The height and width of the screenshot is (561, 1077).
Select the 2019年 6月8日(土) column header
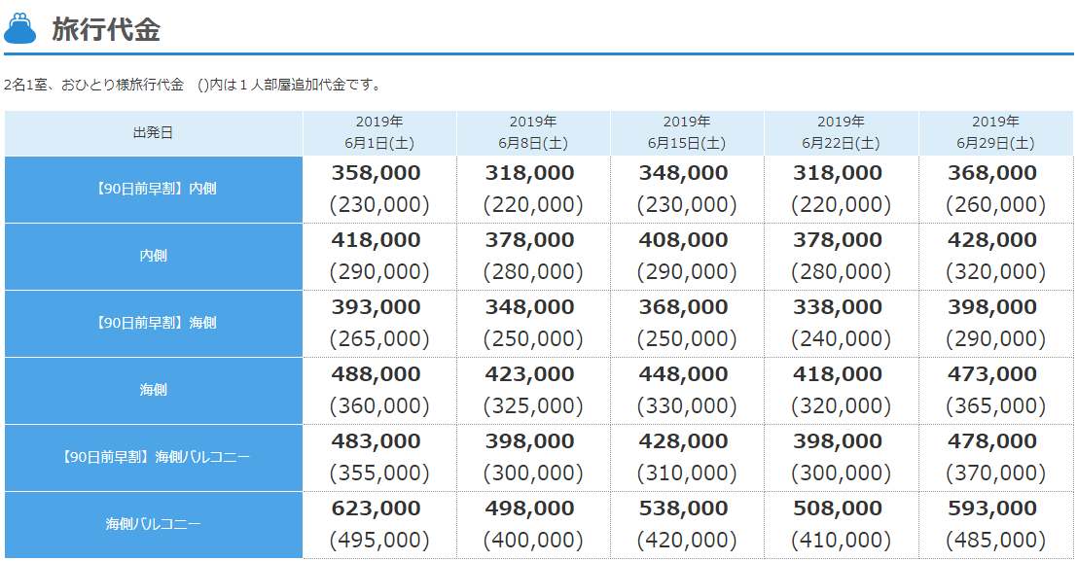[533, 132]
